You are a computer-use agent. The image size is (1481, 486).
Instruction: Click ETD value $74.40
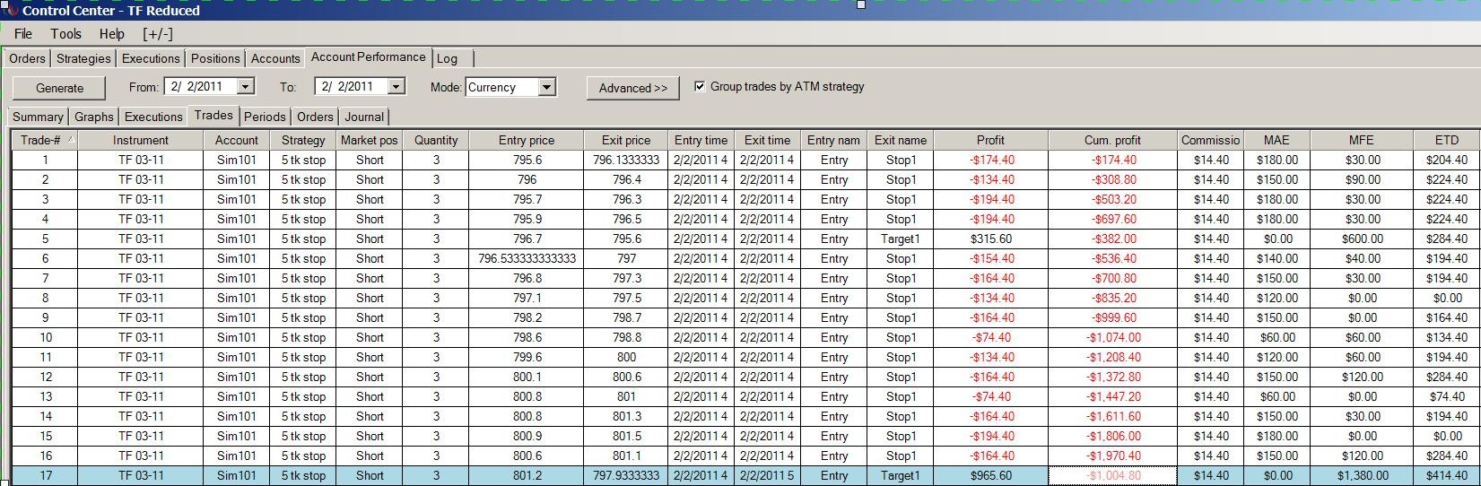[1447, 396]
